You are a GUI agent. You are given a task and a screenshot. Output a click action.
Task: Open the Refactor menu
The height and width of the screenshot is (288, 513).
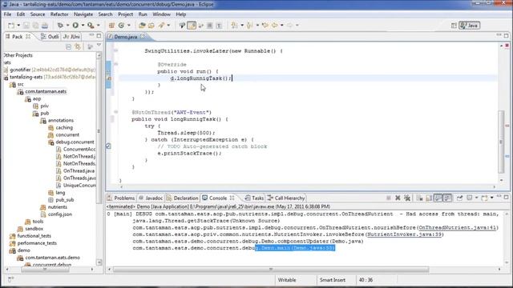coord(59,14)
